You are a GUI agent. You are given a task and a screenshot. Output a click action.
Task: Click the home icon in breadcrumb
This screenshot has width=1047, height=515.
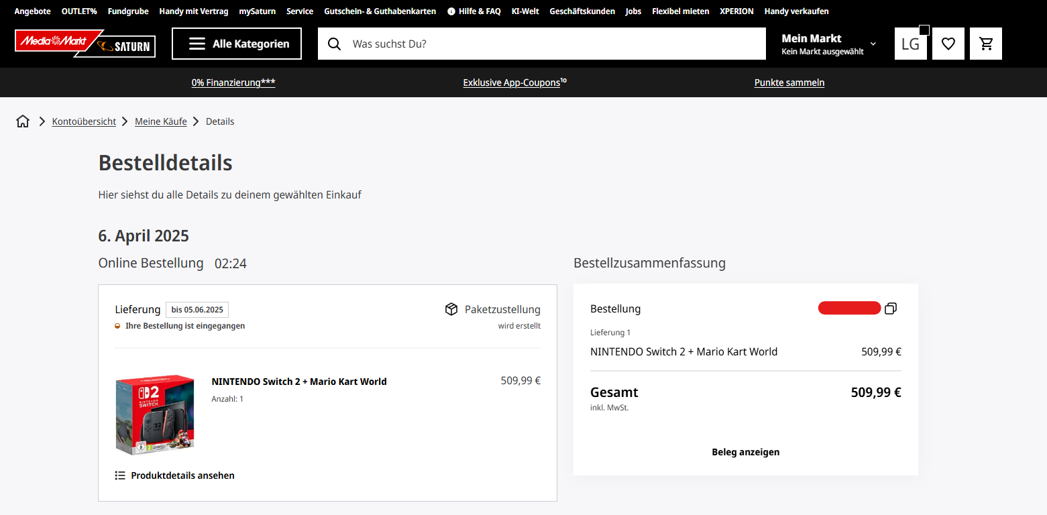tap(23, 121)
